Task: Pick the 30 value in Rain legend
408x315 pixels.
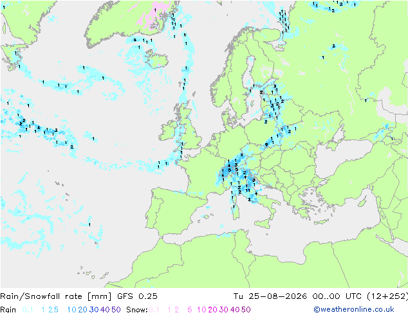Action: 94,310
